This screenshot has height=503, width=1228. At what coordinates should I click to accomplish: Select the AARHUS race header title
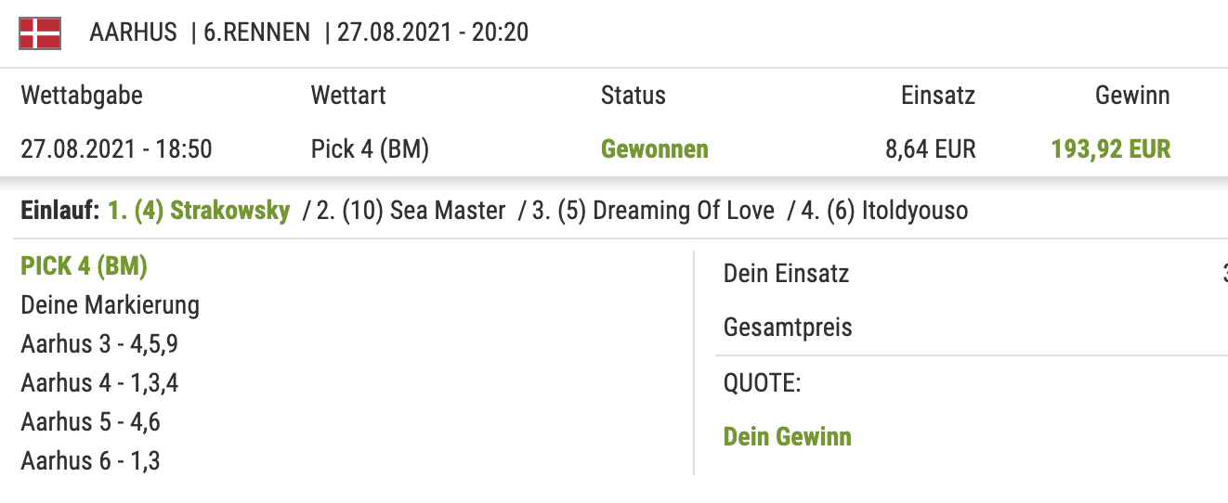pos(134,32)
